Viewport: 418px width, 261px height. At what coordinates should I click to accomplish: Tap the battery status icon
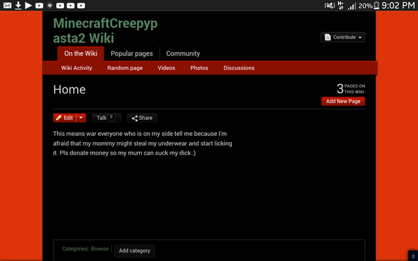[376, 5]
